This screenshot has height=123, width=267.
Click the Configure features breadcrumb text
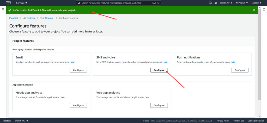tap(69, 18)
